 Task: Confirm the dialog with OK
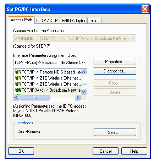pos(21,151)
